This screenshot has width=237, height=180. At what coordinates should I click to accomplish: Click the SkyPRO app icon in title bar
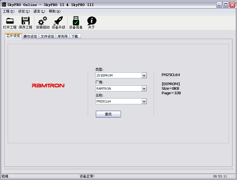tap(4, 5)
